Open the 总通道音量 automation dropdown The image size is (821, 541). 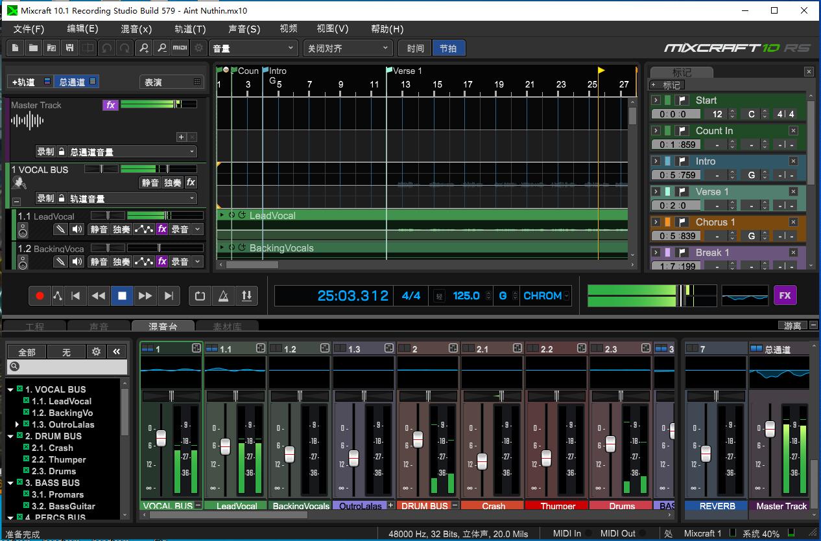point(132,152)
